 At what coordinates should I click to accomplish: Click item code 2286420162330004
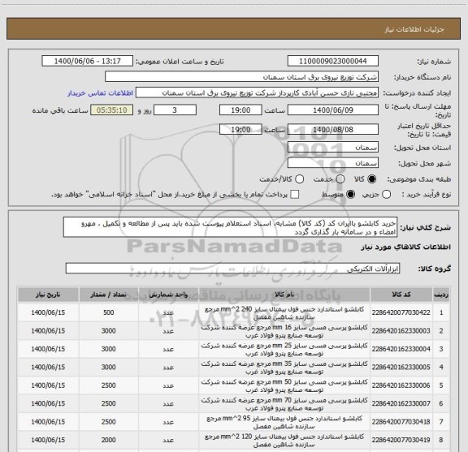[x=401, y=349]
